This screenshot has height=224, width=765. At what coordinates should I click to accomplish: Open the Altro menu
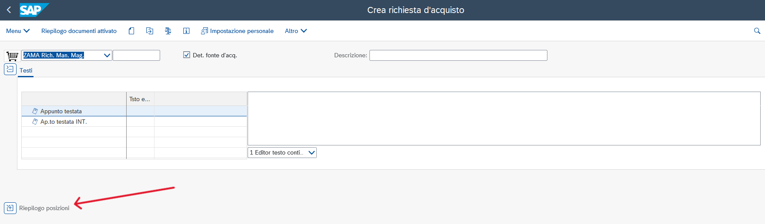point(296,31)
